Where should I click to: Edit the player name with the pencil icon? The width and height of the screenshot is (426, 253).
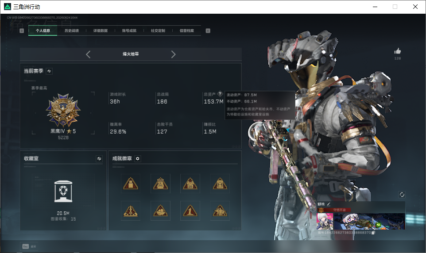point(329,204)
